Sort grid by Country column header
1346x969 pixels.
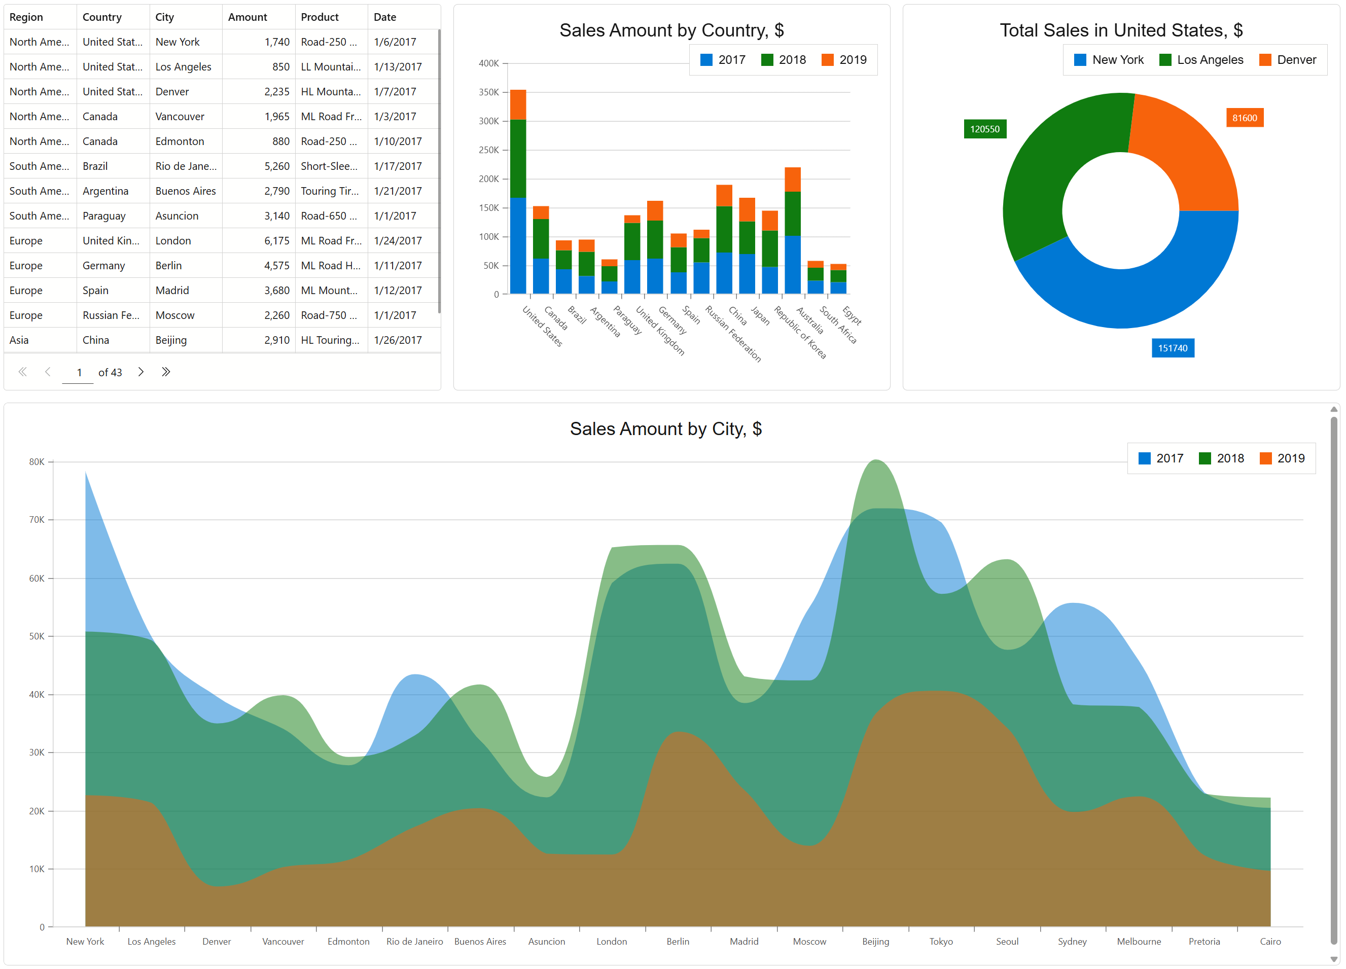click(x=102, y=17)
